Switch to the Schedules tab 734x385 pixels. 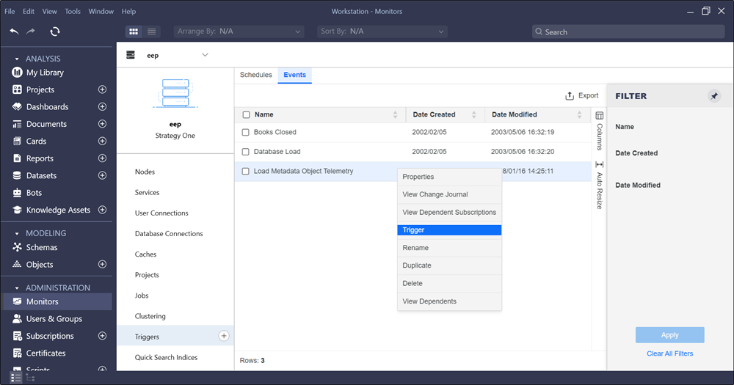tap(255, 75)
